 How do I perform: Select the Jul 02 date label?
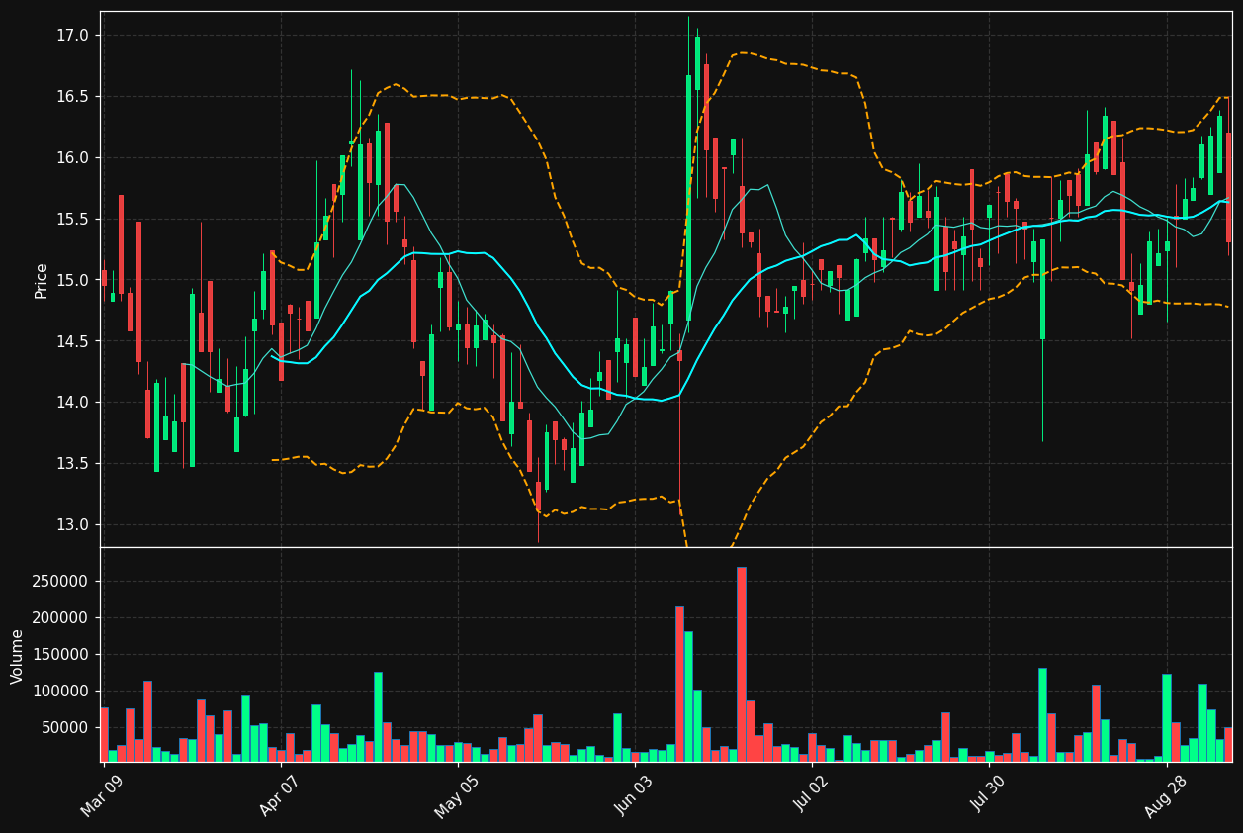811,796
